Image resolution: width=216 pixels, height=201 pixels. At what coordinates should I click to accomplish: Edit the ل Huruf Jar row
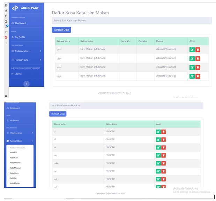tap(158, 132)
